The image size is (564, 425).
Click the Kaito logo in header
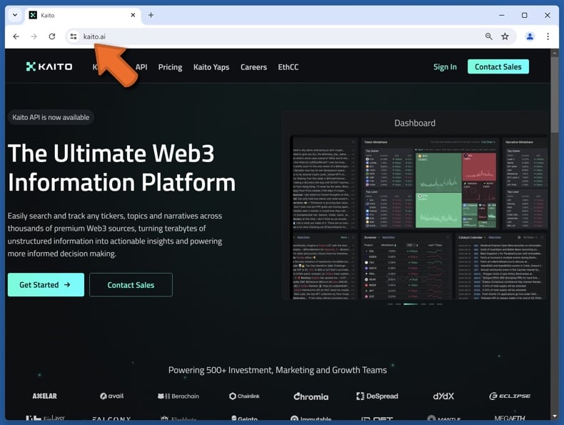(49, 66)
